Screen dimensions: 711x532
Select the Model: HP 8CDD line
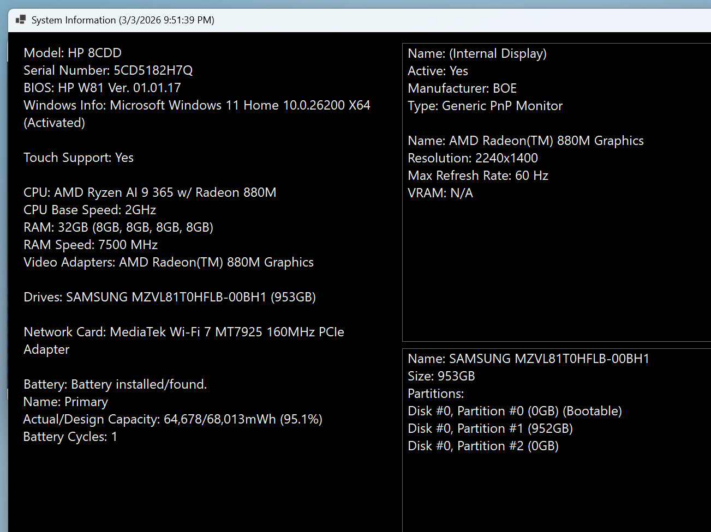(x=73, y=53)
